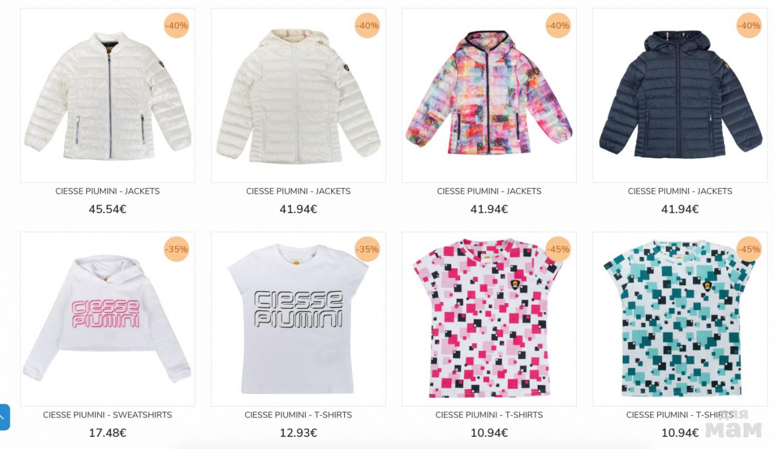This screenshot has height=449, width=774.
Task: Click Ciesse Piumini - T-Shirts title priced 12.93€
Action: tap(298, 415)
